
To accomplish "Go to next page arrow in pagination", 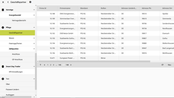I will (x=71, y=65).
